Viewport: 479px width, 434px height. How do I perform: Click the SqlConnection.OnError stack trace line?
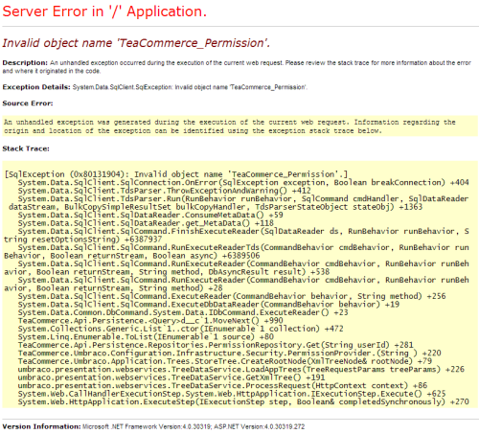[x=243, y=183]
